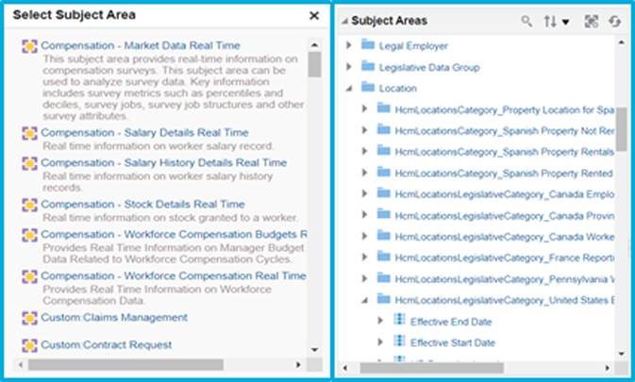
Task: Click down arrow of Select Subject Area scrollbar
Action: pos(314,350)
